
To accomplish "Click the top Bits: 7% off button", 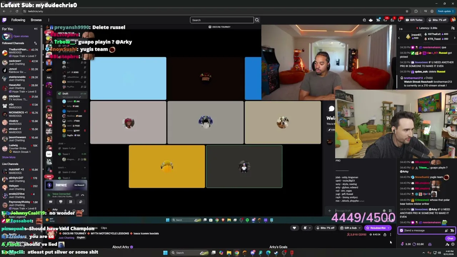I will coord(437,20).
